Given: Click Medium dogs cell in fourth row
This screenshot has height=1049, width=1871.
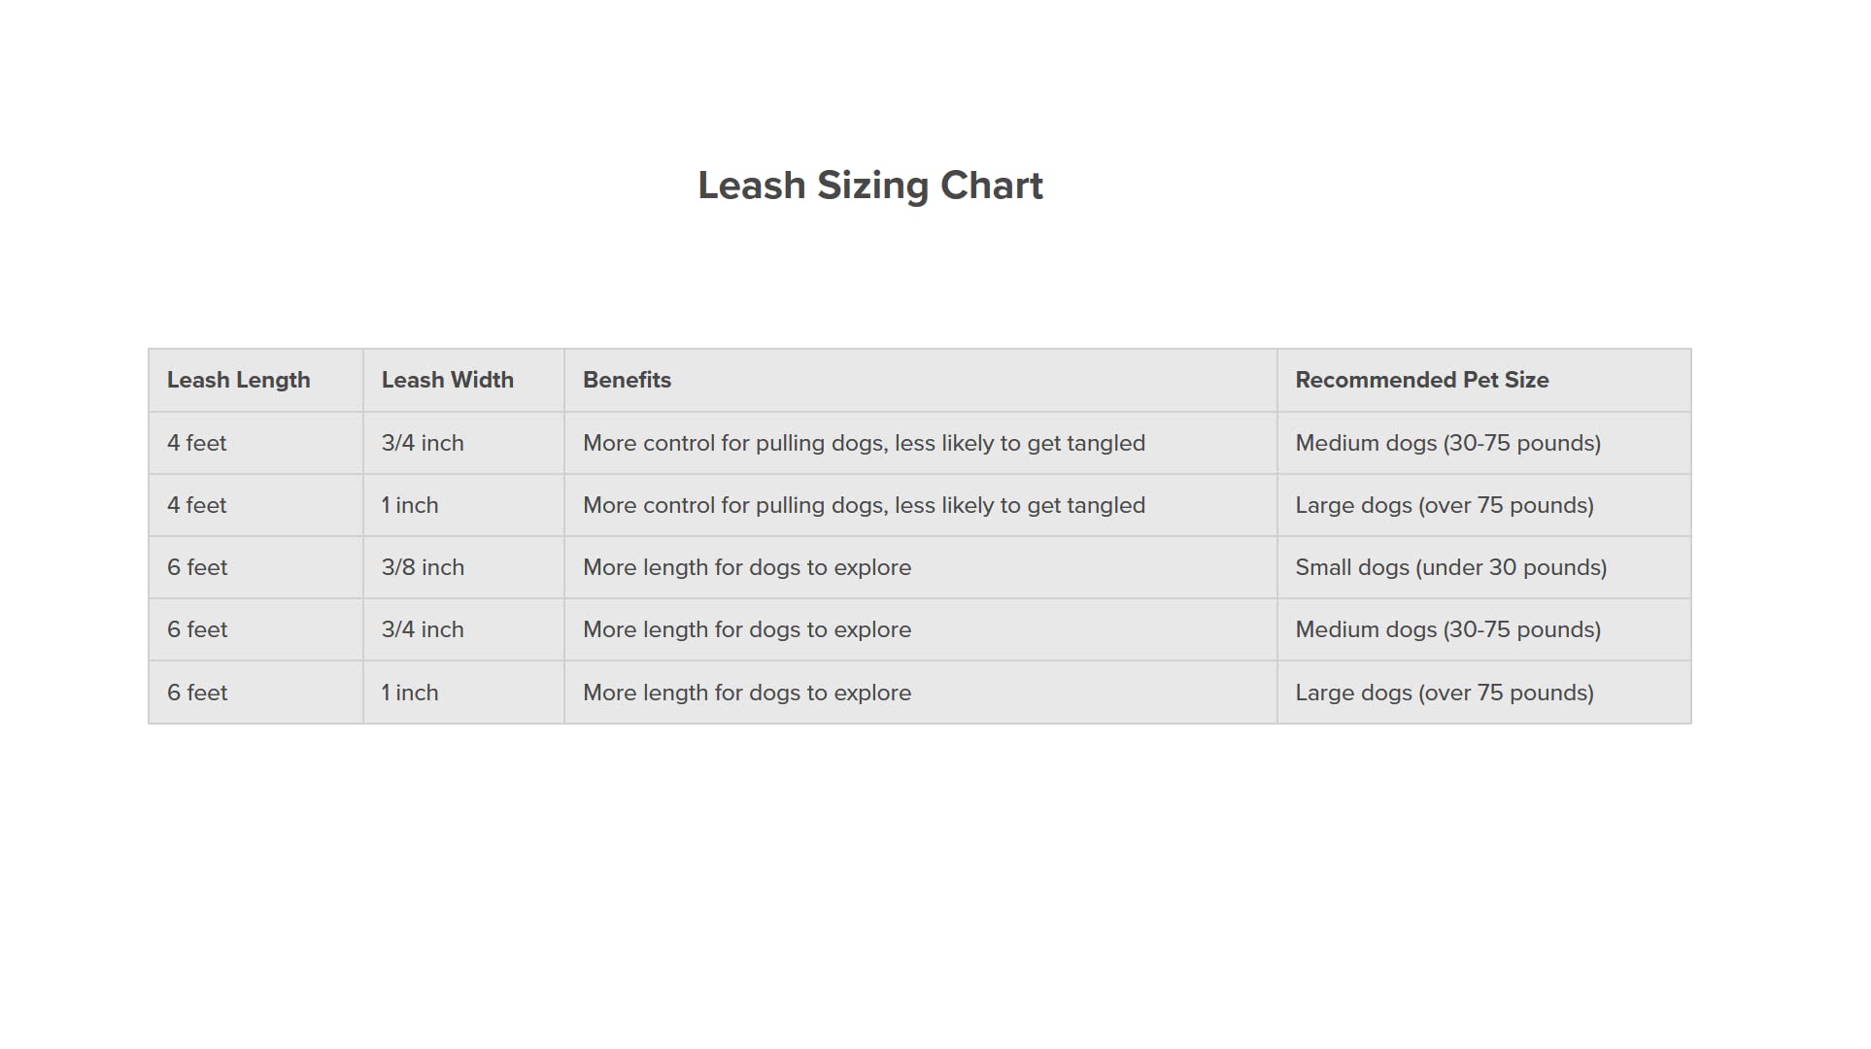Looking at the screenshot, I should [x=1447, y=629].
